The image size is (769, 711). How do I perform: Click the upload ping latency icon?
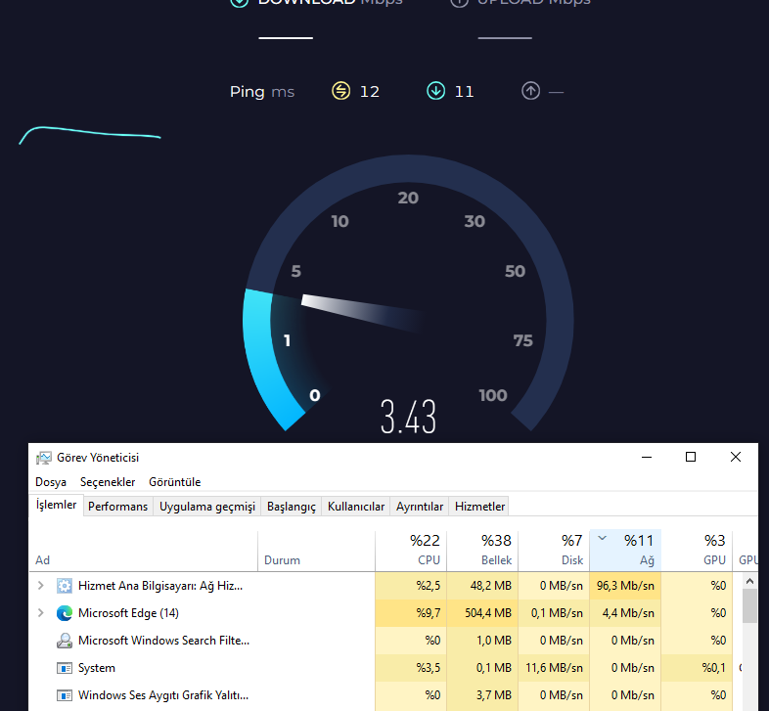(x=530, y=91)
